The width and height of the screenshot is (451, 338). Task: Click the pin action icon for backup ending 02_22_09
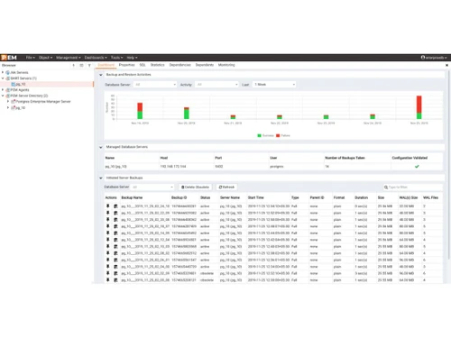[x=108, y=213]
